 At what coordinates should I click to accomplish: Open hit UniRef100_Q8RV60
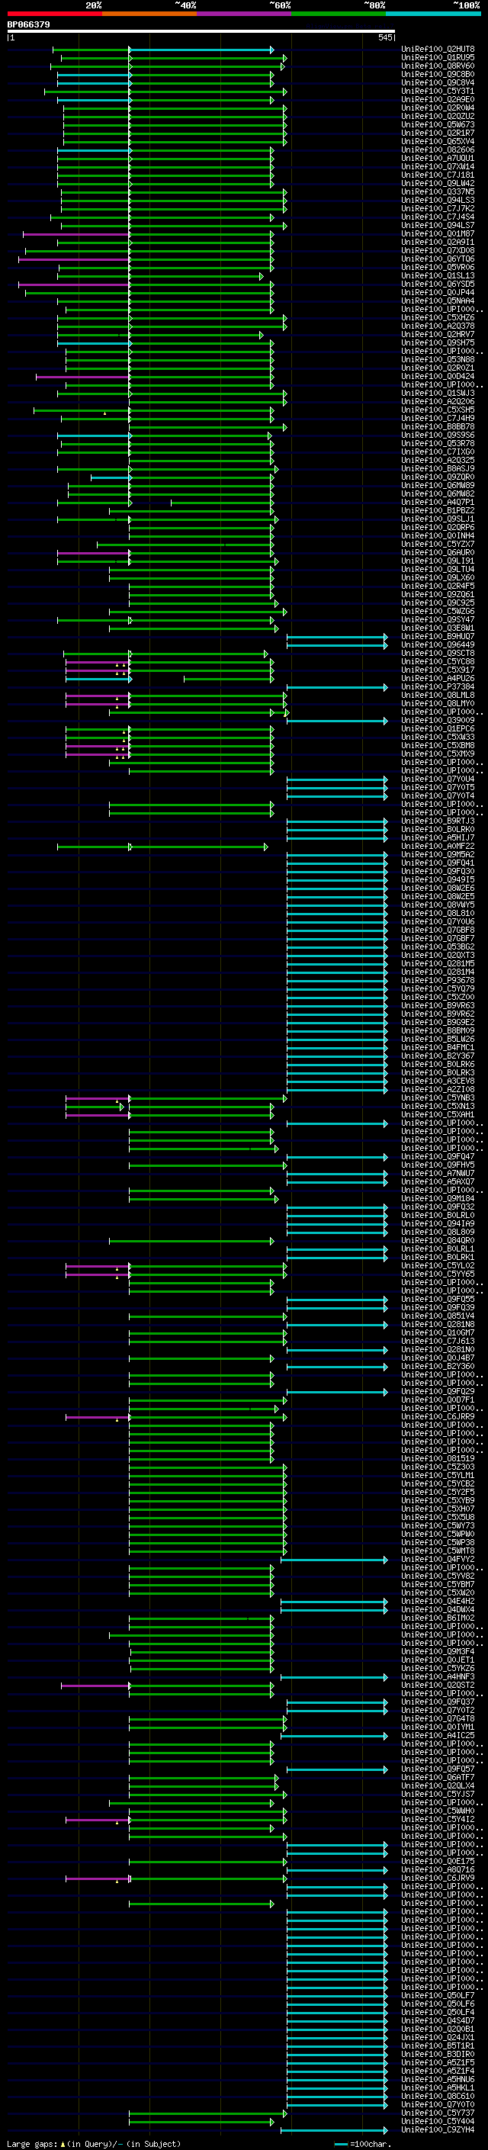click(x=438, y=66)
